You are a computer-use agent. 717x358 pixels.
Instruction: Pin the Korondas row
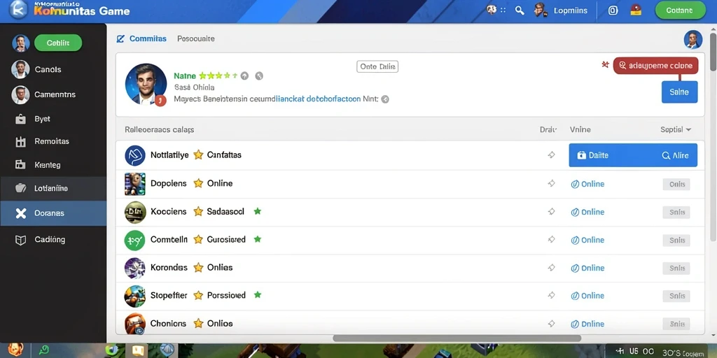[552, 268]
